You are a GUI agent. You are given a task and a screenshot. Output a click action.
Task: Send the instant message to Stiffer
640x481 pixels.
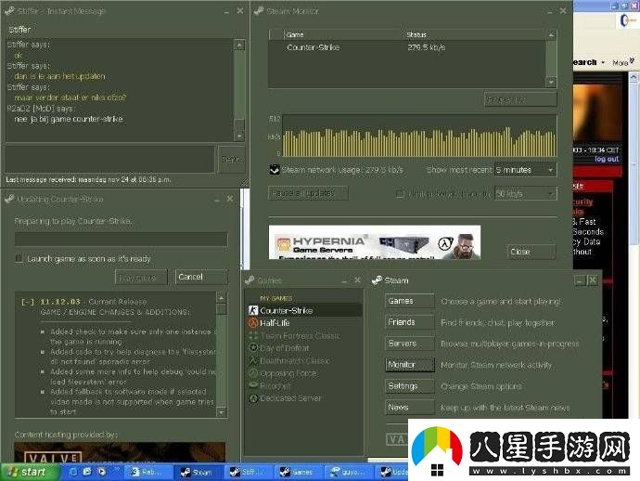point(232,159)
